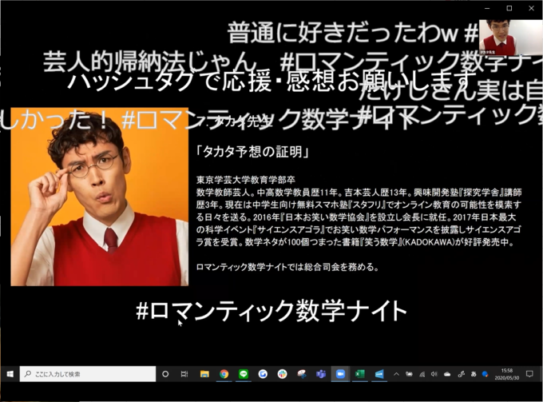
Task: Open clock showing 15:58 2020/05/30
Action: [x=506, y=374]
